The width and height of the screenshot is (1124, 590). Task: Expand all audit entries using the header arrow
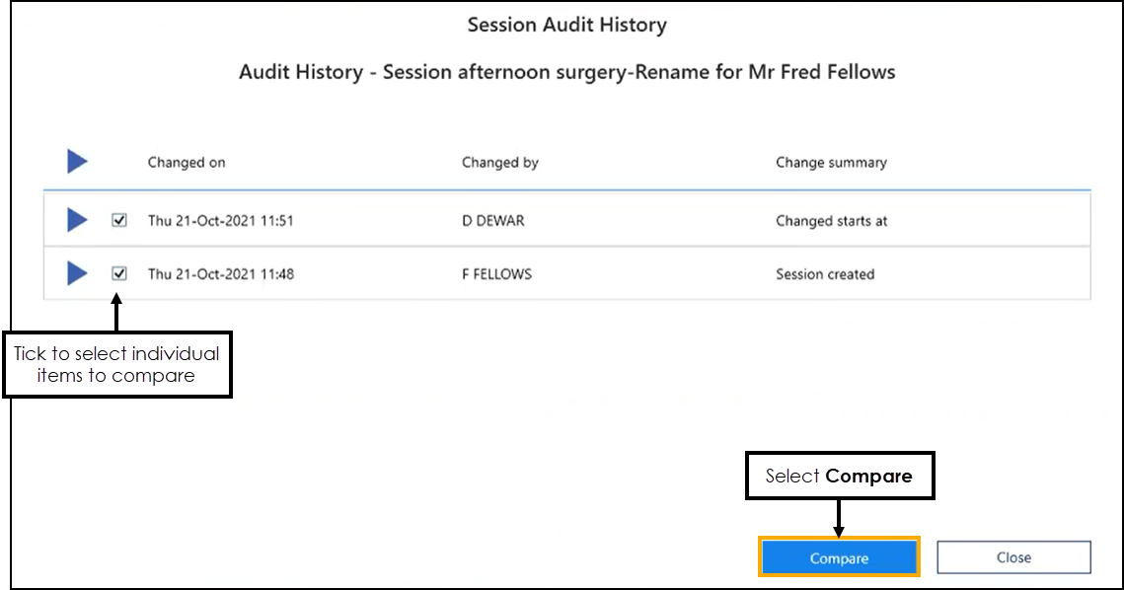tap(77, 162)
